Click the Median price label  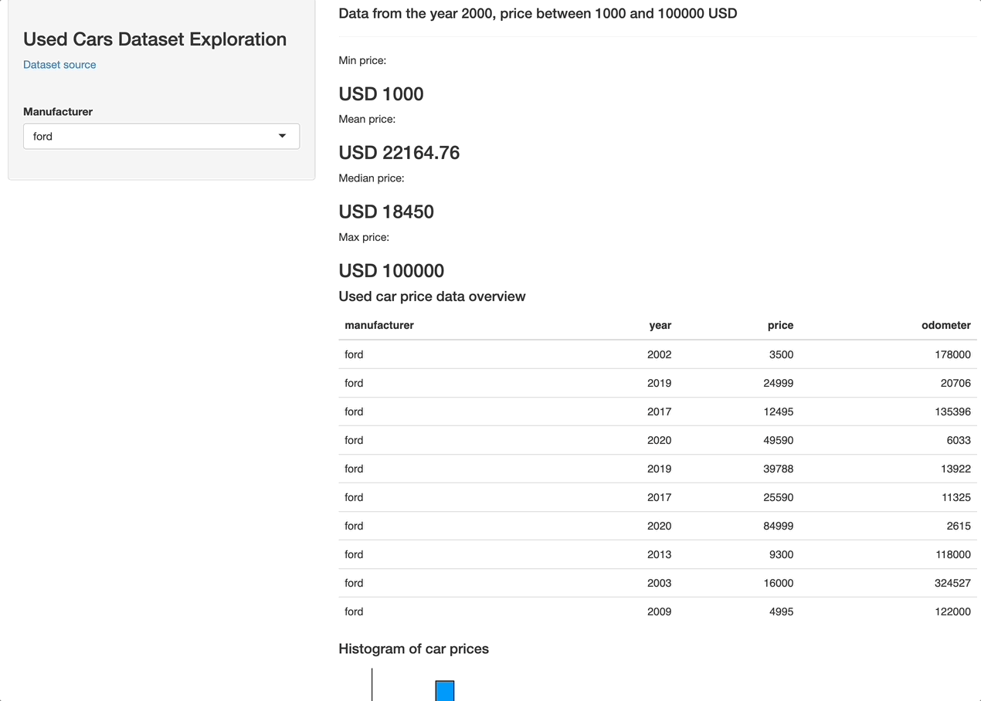point(372,178)
